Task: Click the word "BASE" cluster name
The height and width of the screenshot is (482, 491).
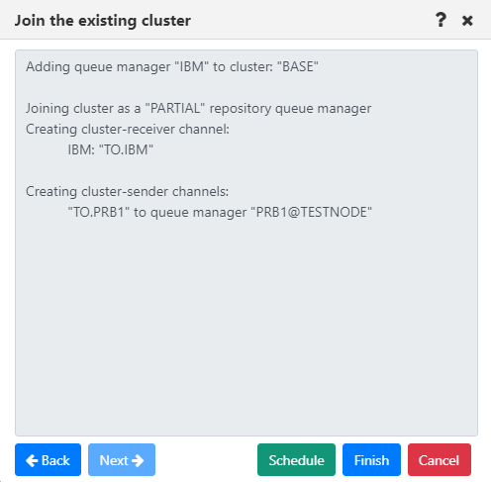Action: 298,66
